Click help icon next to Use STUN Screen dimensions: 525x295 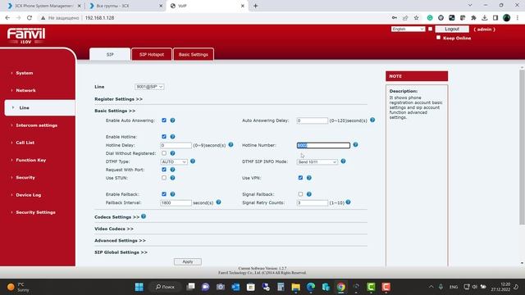coord(172,178)
